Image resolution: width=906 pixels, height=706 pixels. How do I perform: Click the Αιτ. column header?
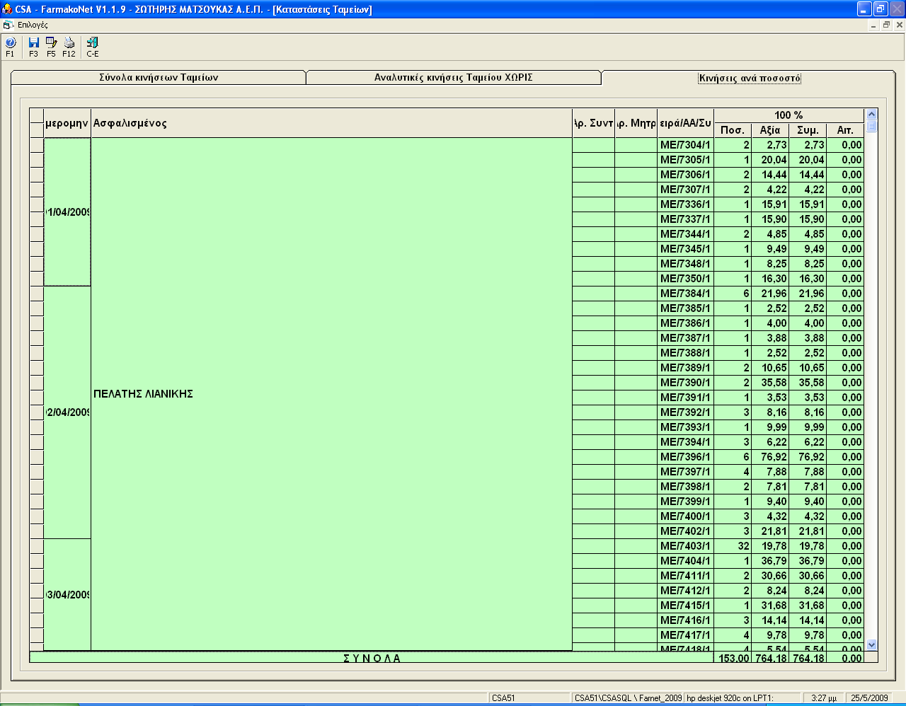(x=845, y=130)
